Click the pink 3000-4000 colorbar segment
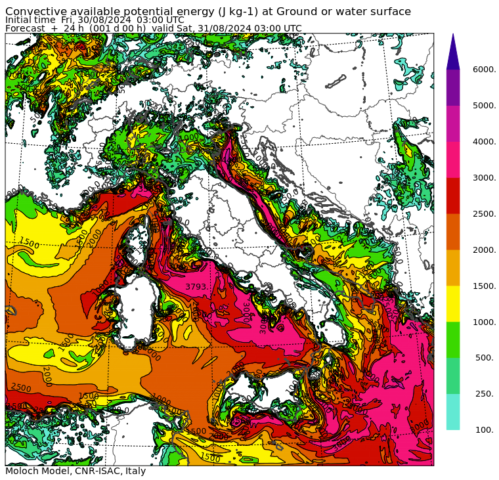Viewport: 499px width, 480px height. pos(453,160)
